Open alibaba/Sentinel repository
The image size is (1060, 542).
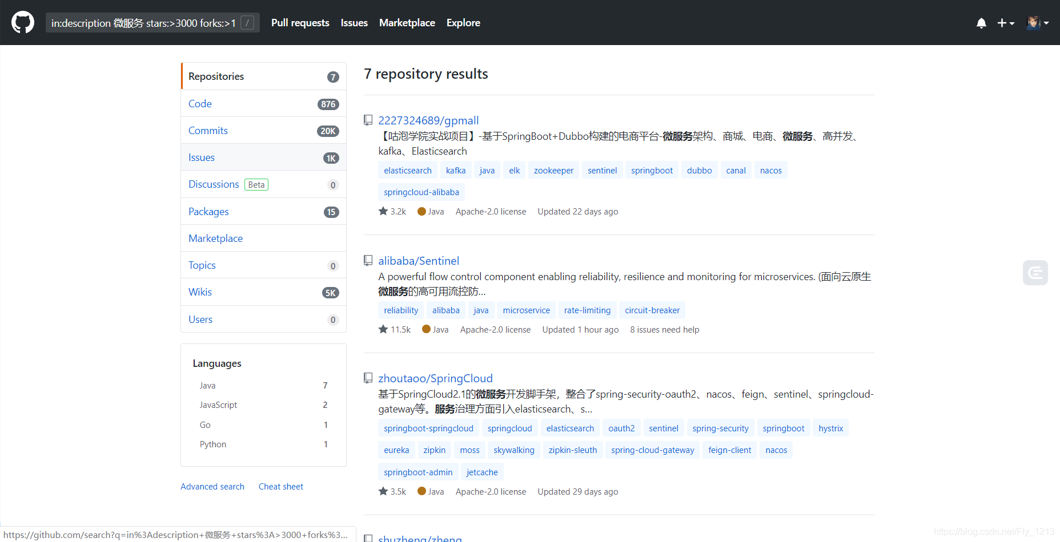[419, 261]
